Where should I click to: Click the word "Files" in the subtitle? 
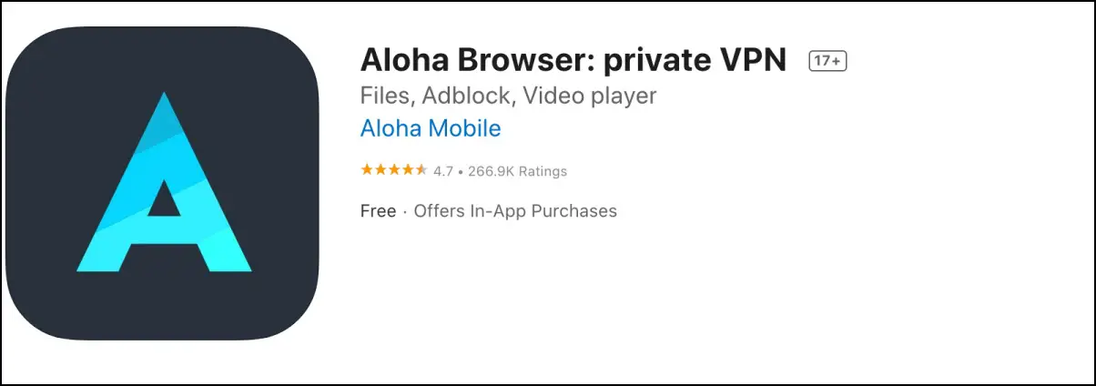point(384,96)
